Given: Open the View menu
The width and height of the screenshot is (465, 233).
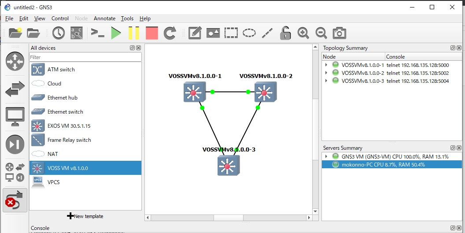Looking at the screenshot, I should pos(40,18).
